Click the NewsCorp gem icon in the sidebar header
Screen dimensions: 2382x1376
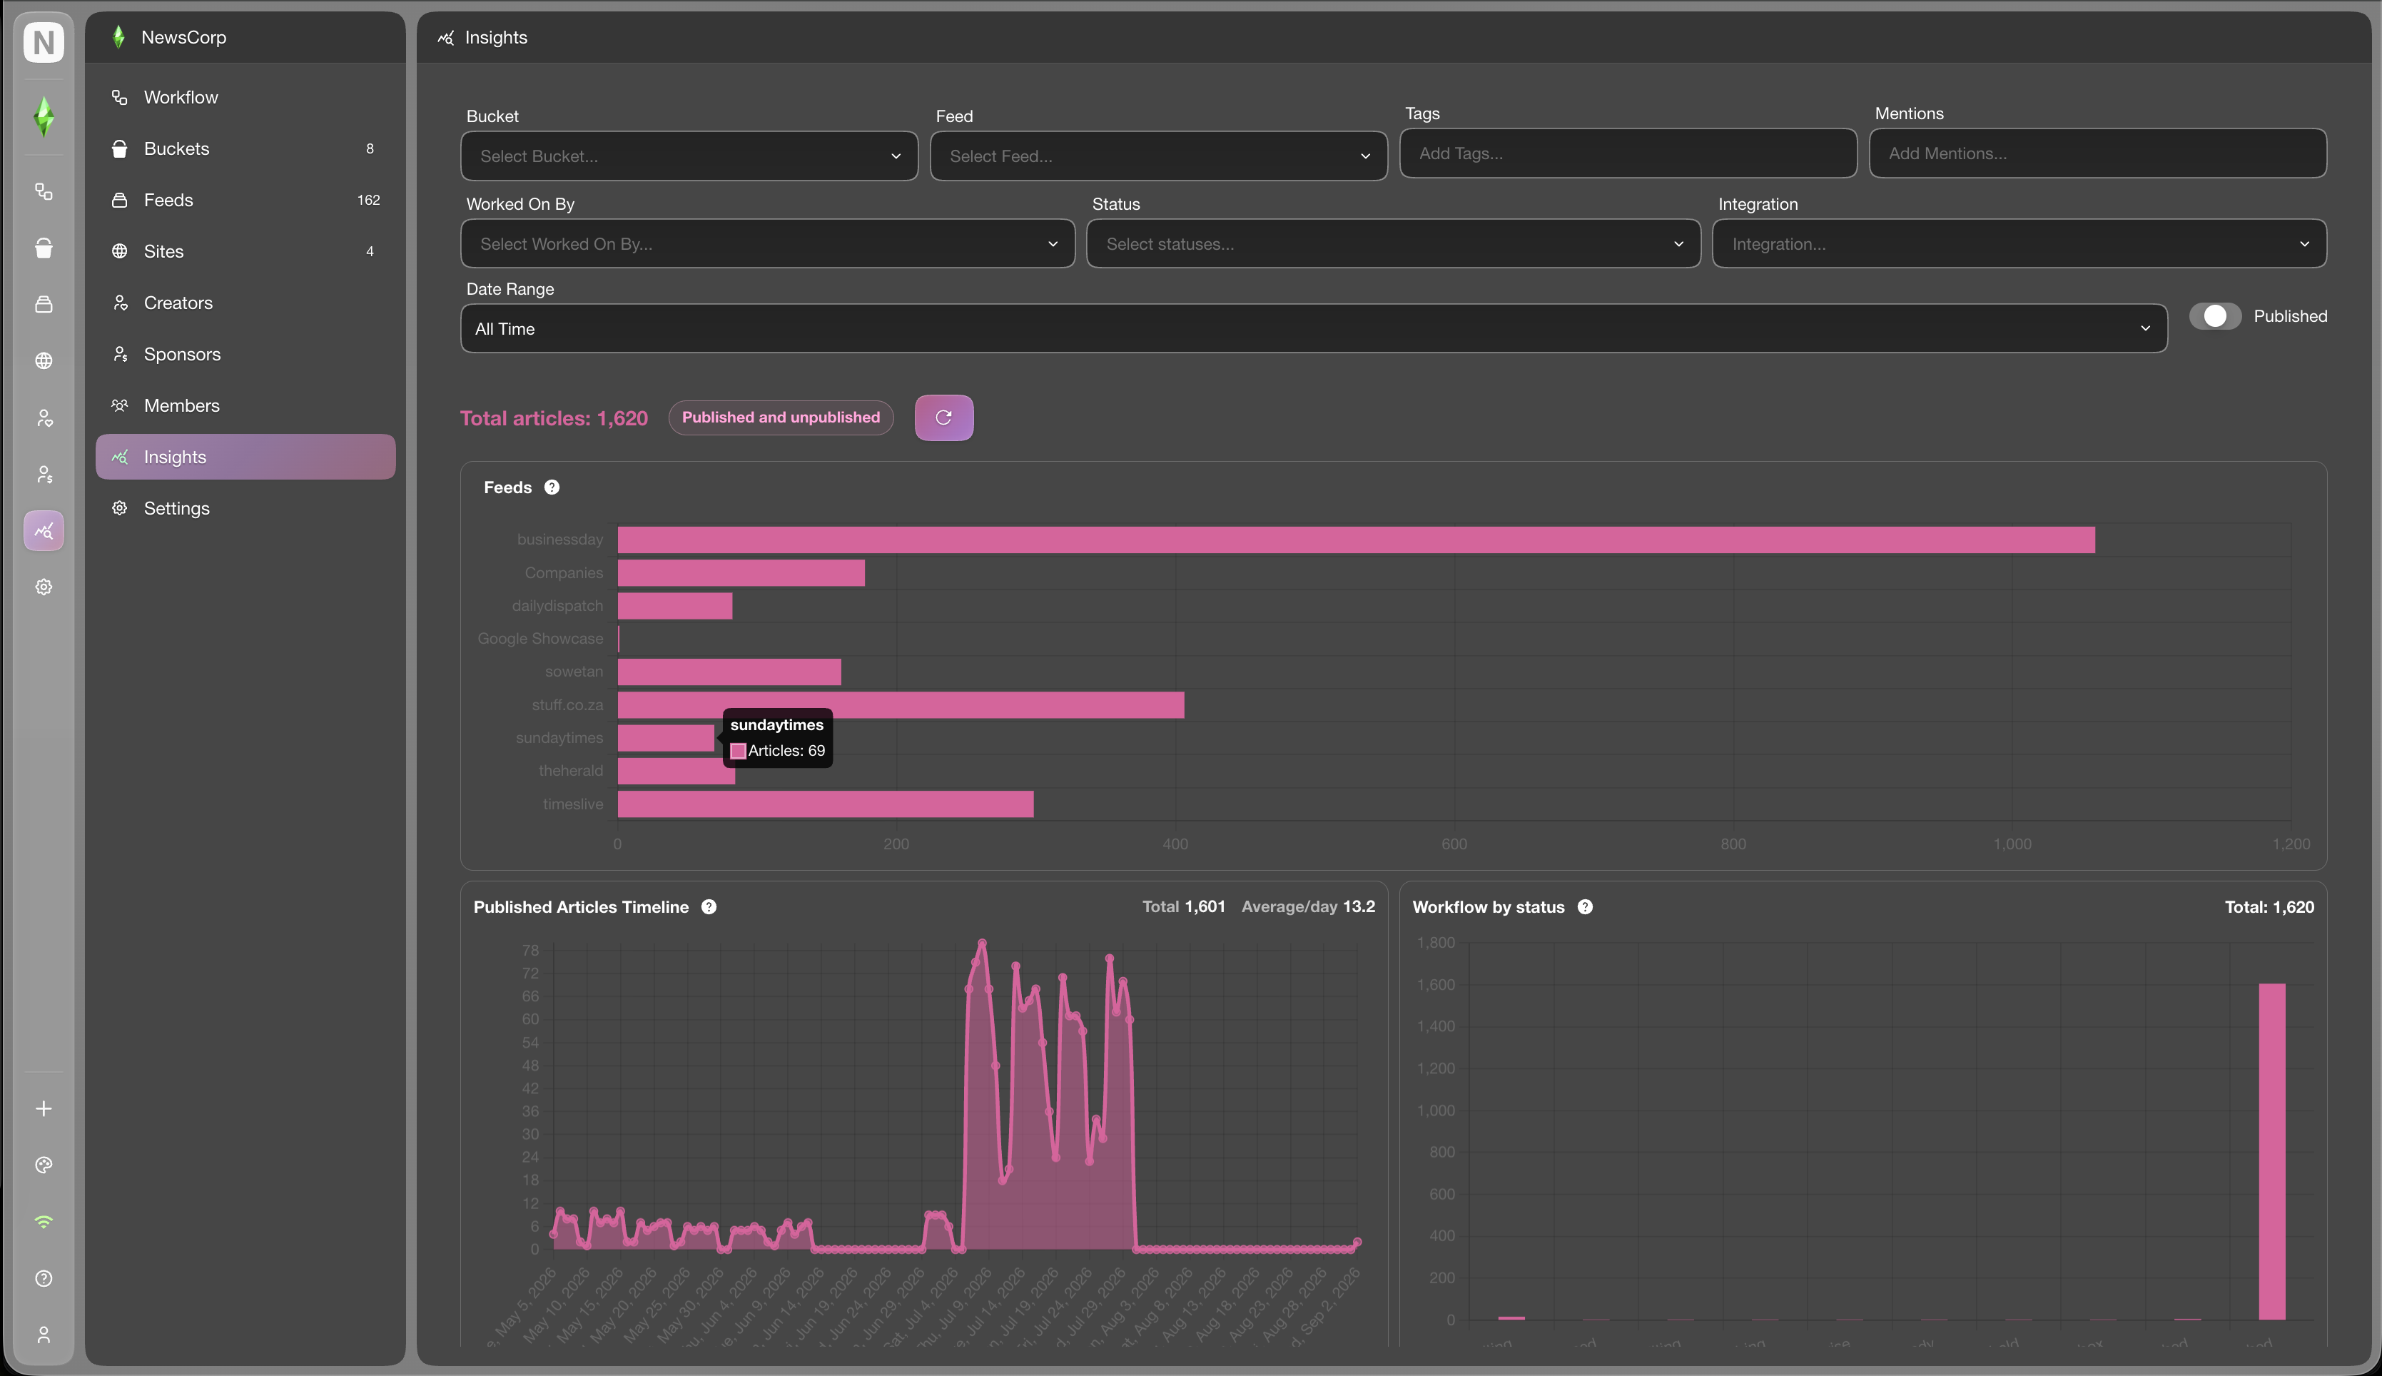pyautogui.click(x=118, y=37)
